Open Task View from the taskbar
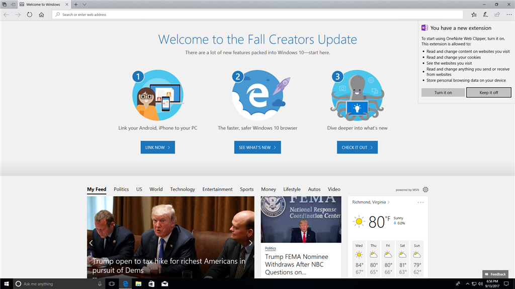The image size is (515, 289). [x=112, y=284]
